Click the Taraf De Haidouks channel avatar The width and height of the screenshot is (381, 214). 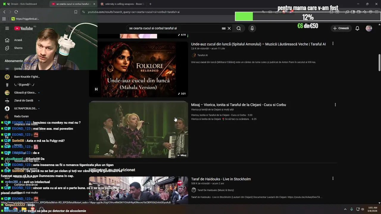coord(194,190)
